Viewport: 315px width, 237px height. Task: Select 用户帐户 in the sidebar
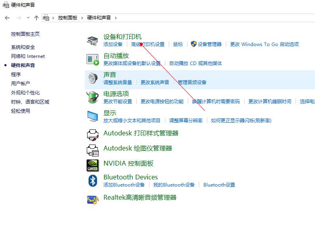click(x=21, y=83)
